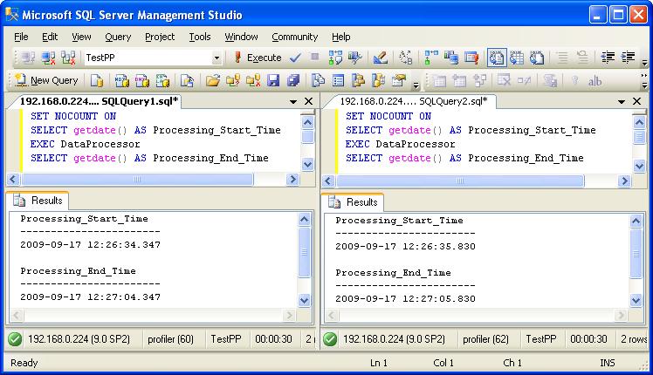Select Results to File output mode
Image resolution: width=653 pixels, height=375 pixels.
pos(537,58)
